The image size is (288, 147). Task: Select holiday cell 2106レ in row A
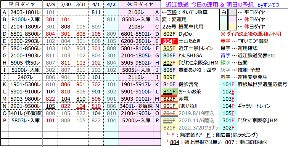(x=136, y=13)
